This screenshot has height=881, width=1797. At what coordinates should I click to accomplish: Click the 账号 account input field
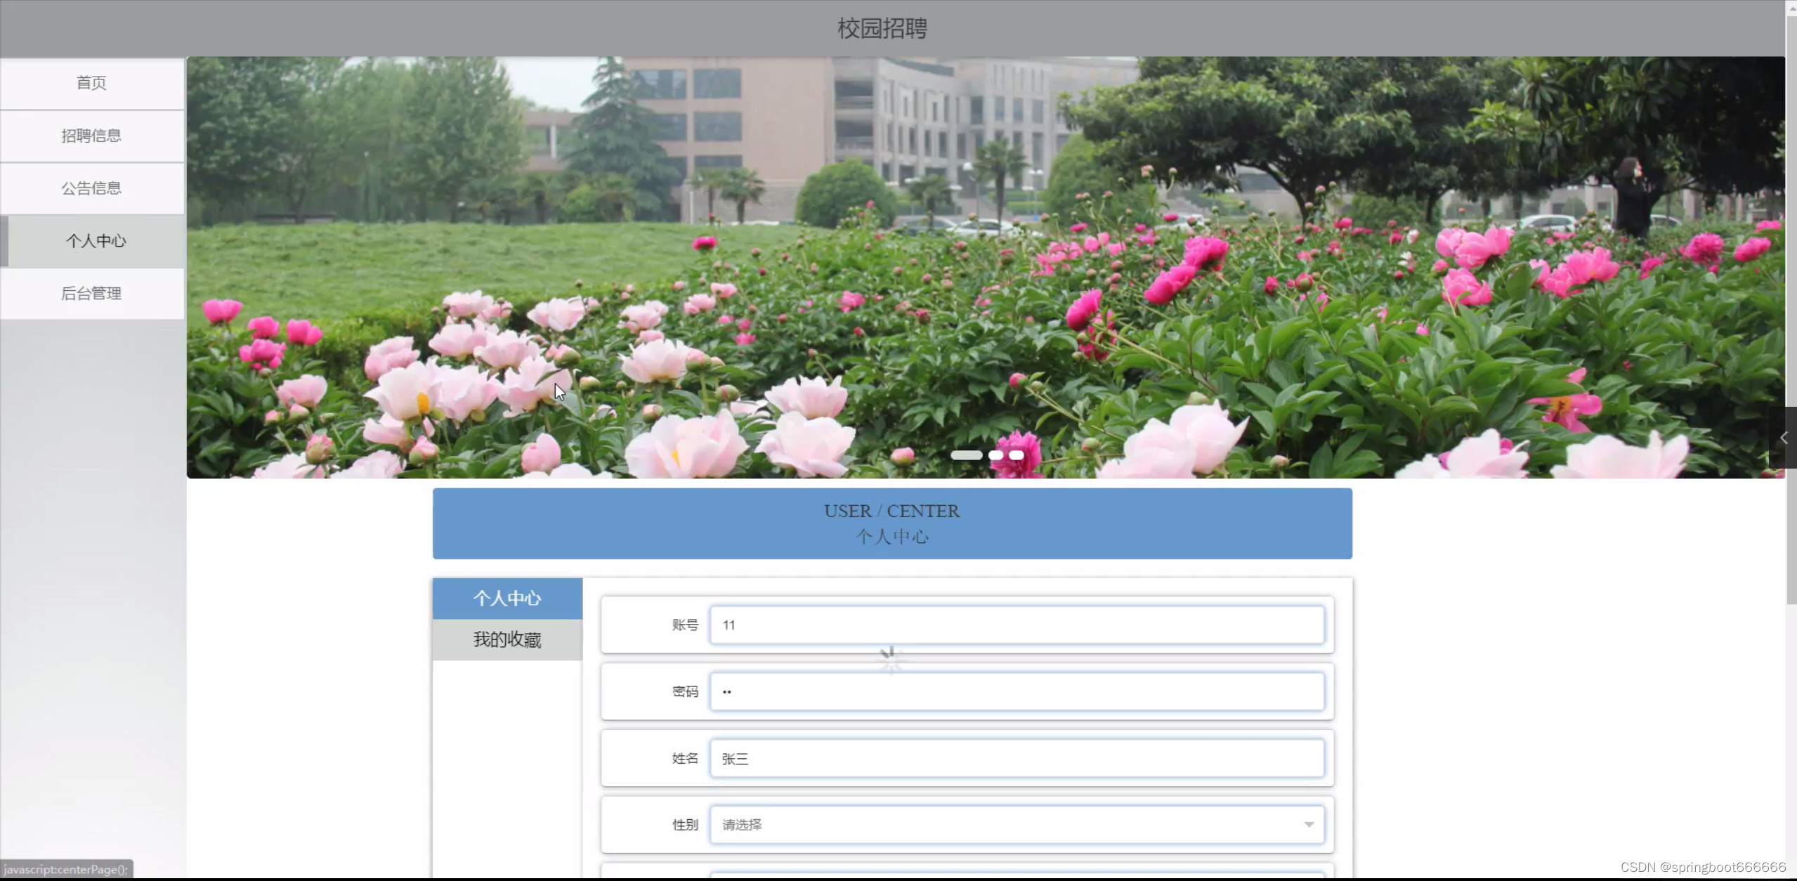click(1016, 625)
